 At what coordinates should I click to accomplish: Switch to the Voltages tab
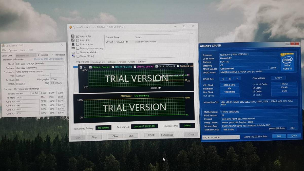112,62
